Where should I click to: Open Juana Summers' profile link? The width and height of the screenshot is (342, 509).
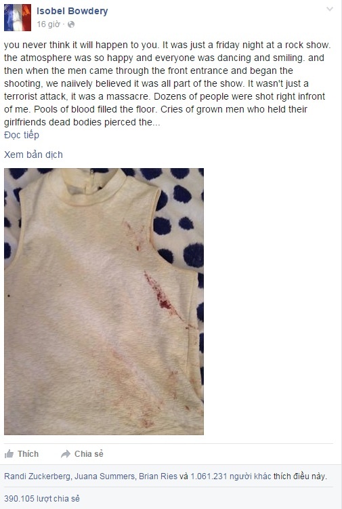(105, 476)
